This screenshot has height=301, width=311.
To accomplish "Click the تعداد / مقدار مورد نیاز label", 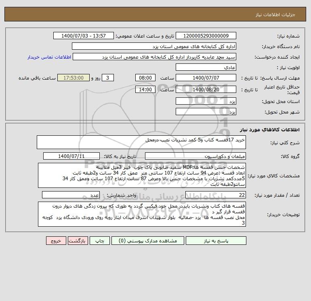I will pos(277,195).
